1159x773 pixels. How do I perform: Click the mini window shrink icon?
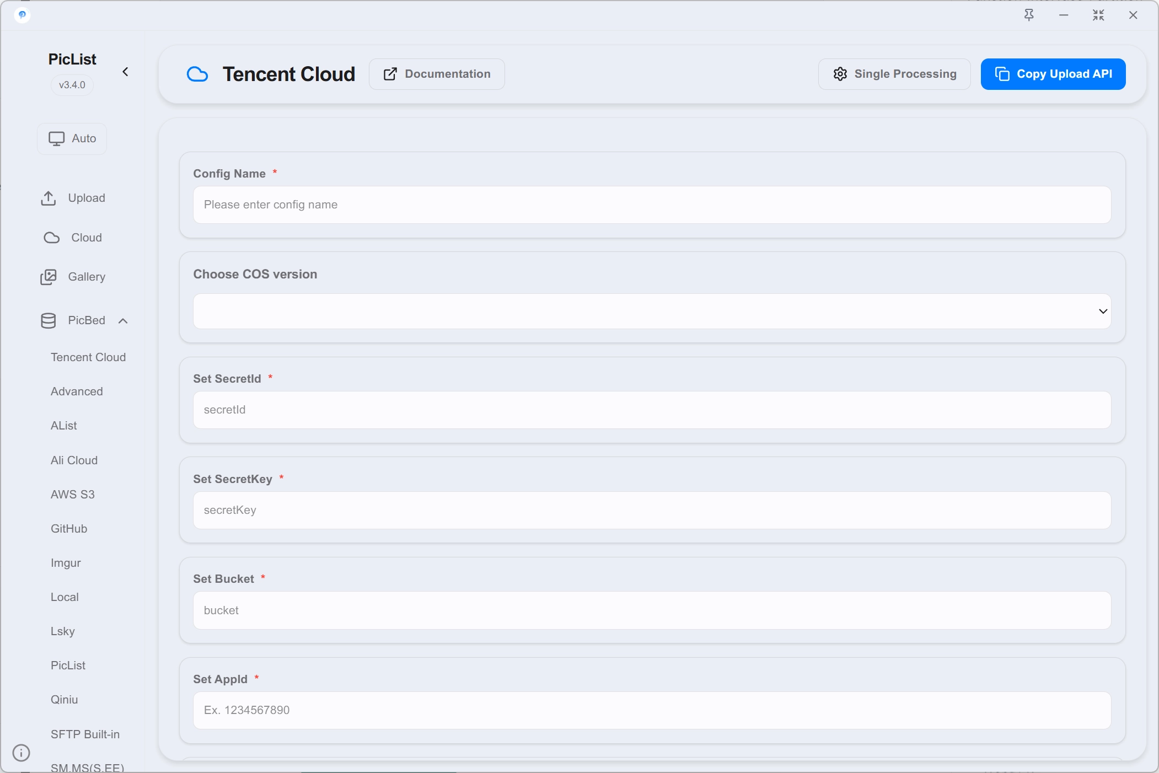1098,15
